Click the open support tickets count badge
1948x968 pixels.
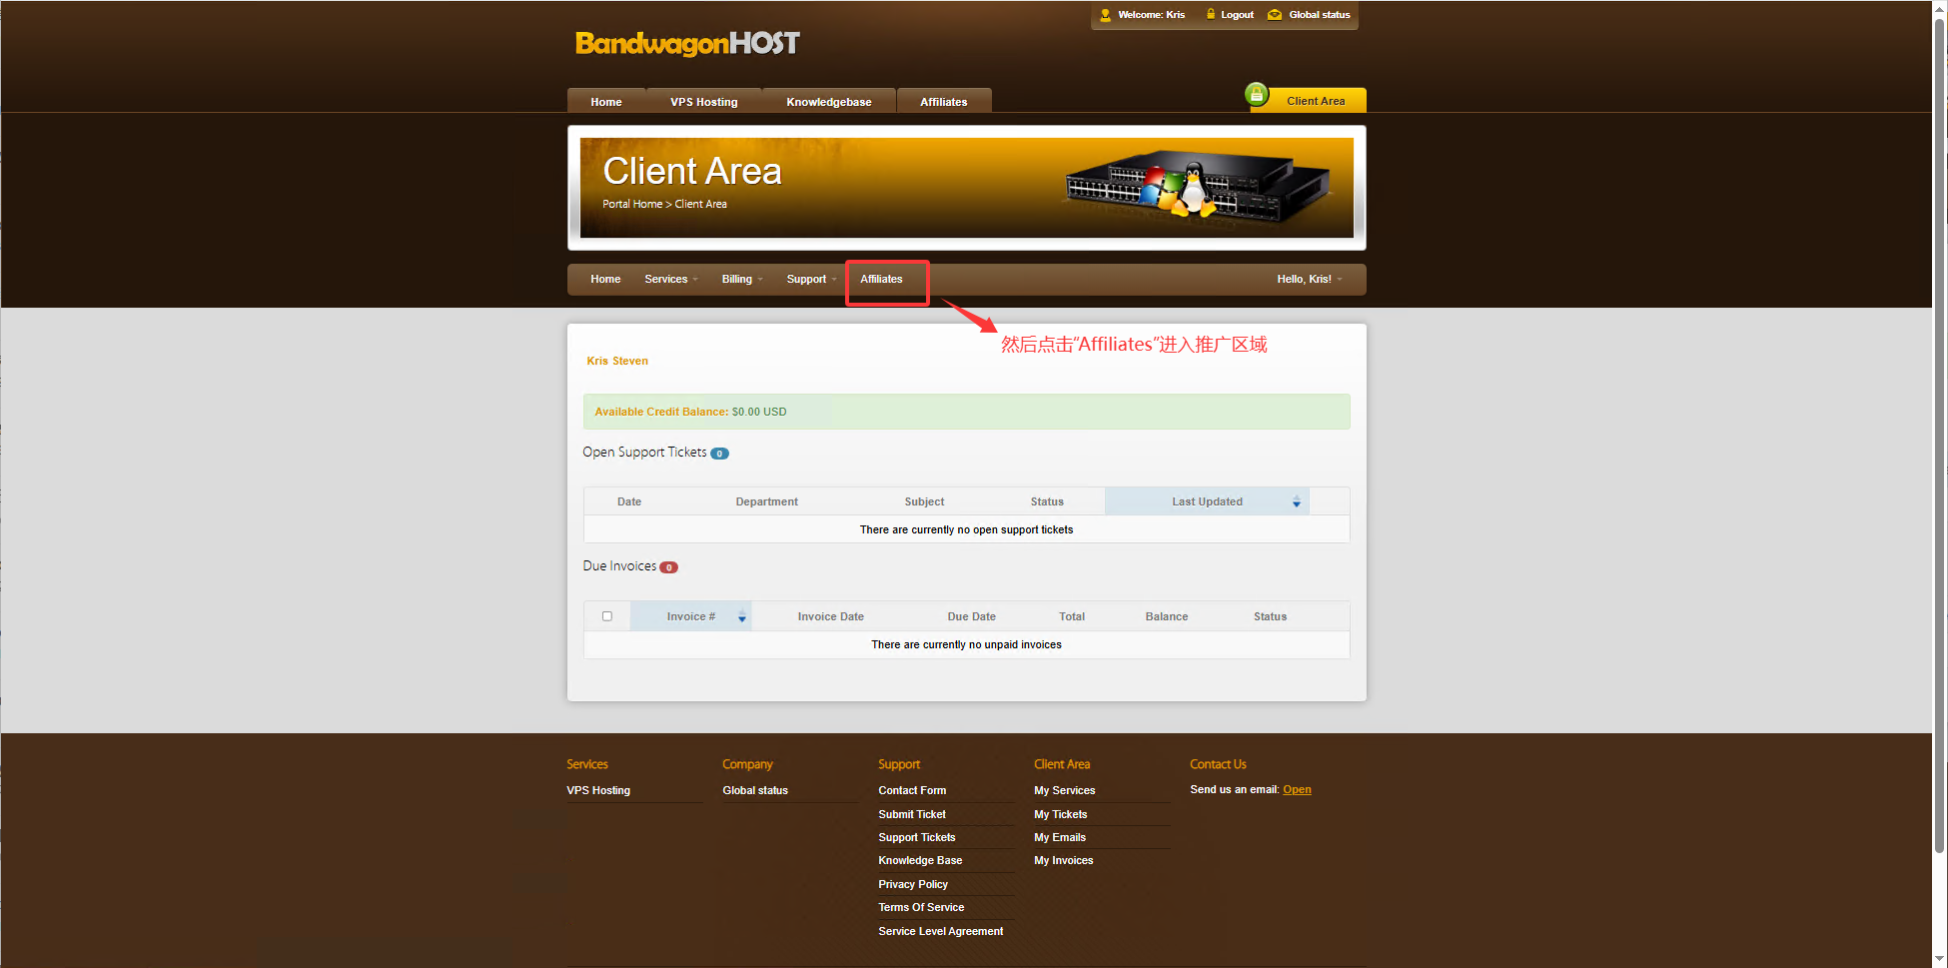click(x=719, y=454)
